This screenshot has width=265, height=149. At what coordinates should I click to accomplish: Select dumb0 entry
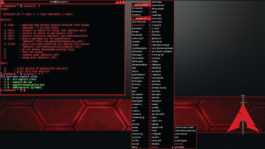156,32
